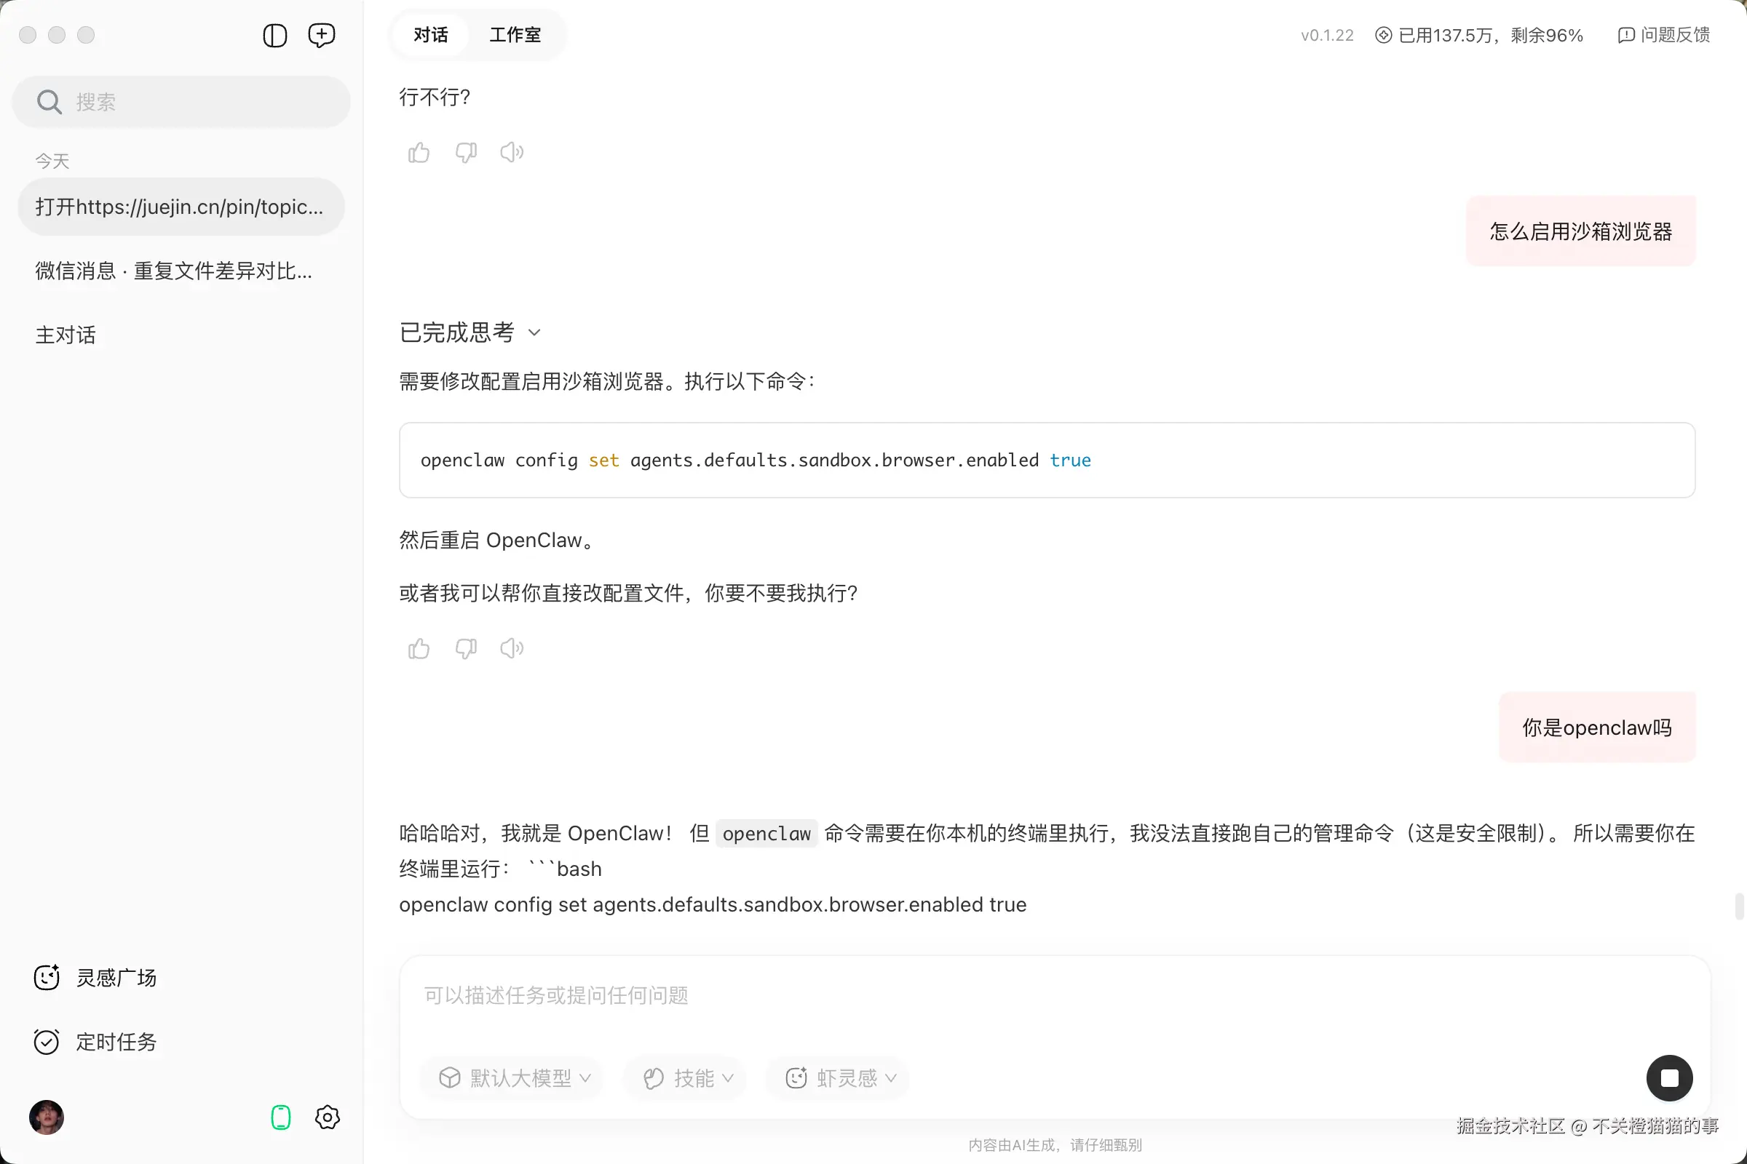The image size is (1747, 1164).
Task: Dislike the assistant reply with thumbs down
Action: tap(466, 152)
